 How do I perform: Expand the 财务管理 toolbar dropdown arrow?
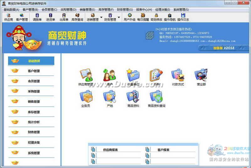click(x=119, y=17)
